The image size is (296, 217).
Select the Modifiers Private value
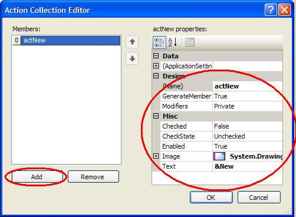[248, 106]
